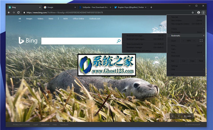Viewport: 213px width, 130px height.
Task: Bookmark this page with the star icon
Action: pyautogui.click(x=193, y=12)
